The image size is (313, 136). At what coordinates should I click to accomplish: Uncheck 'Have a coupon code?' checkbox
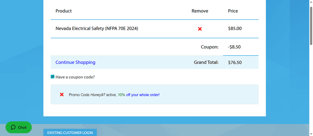[x=53, y=77]
